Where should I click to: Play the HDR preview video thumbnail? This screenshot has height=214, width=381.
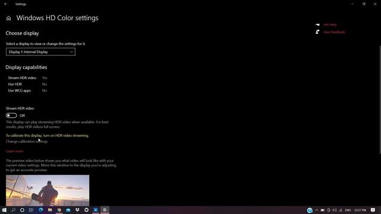48,190
